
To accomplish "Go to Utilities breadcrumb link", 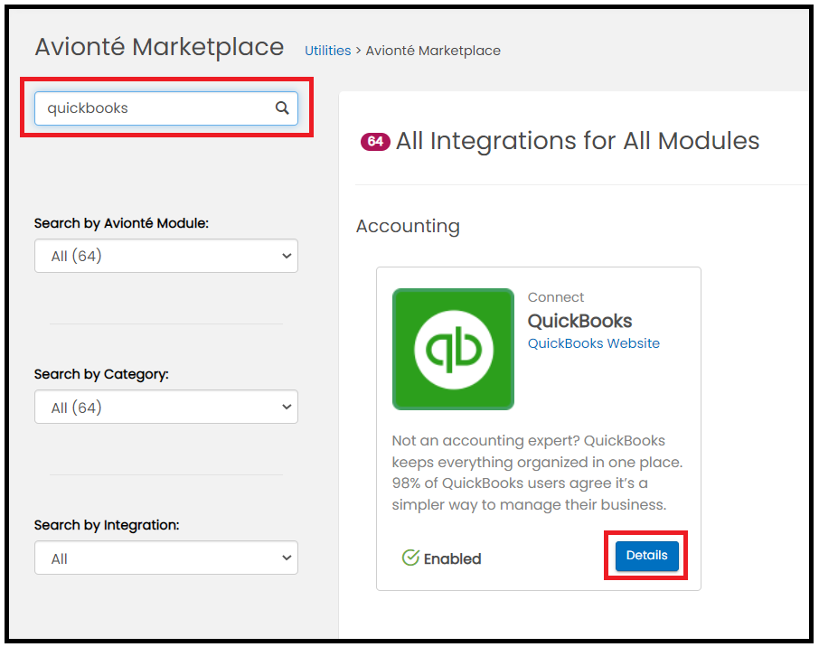I will [x=327, y=51].
